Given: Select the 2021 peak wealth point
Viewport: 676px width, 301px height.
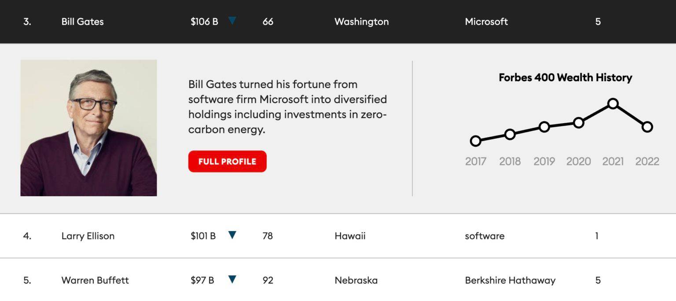Looking at the screenshot, I should point(613,104).
